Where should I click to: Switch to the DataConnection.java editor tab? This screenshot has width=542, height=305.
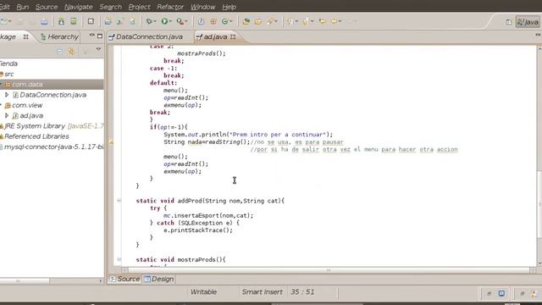pos(149,36)
